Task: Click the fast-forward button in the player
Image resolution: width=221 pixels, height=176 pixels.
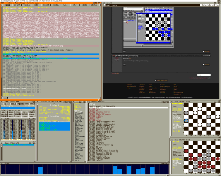Action: (x=4, y=104)
